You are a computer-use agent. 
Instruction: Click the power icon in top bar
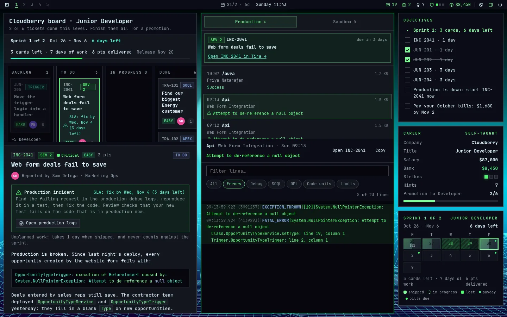point(500,5)
